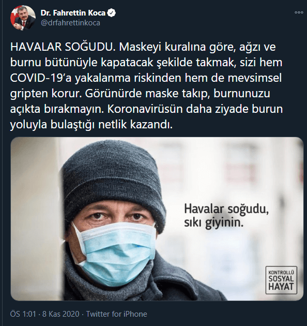Click the grey beanie in the photo

[x=113, y=181]
